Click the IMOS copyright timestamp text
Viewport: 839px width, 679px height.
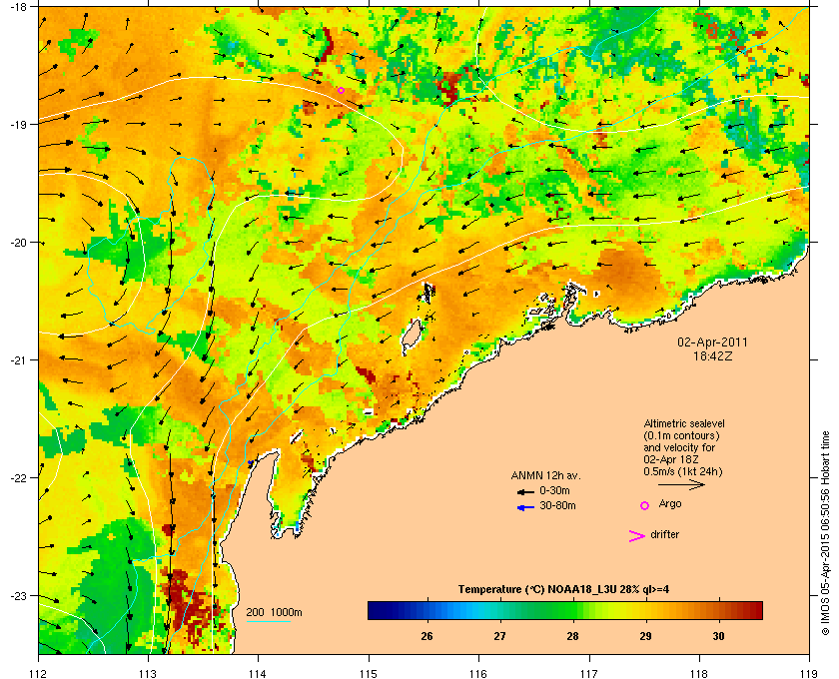click(x=825, y=534)
